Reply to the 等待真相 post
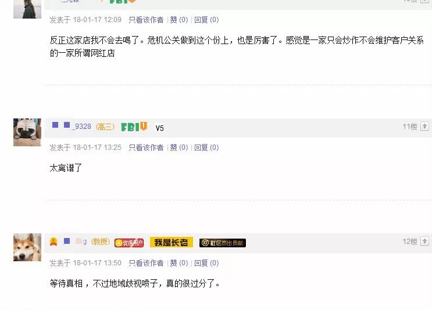Image resolution: width=432 pixels, height=310 pixels. coord(206,263)
